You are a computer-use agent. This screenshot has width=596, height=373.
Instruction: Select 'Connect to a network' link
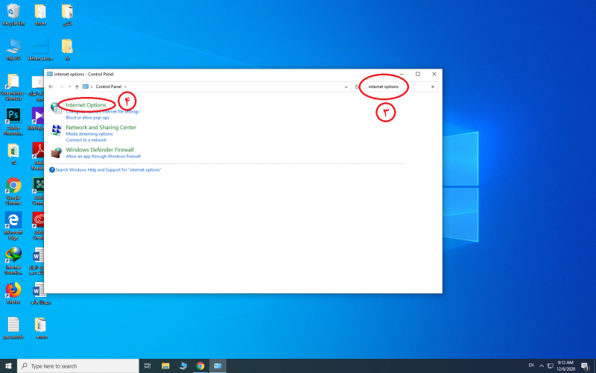pyautogui.click(x=86, y=140)
